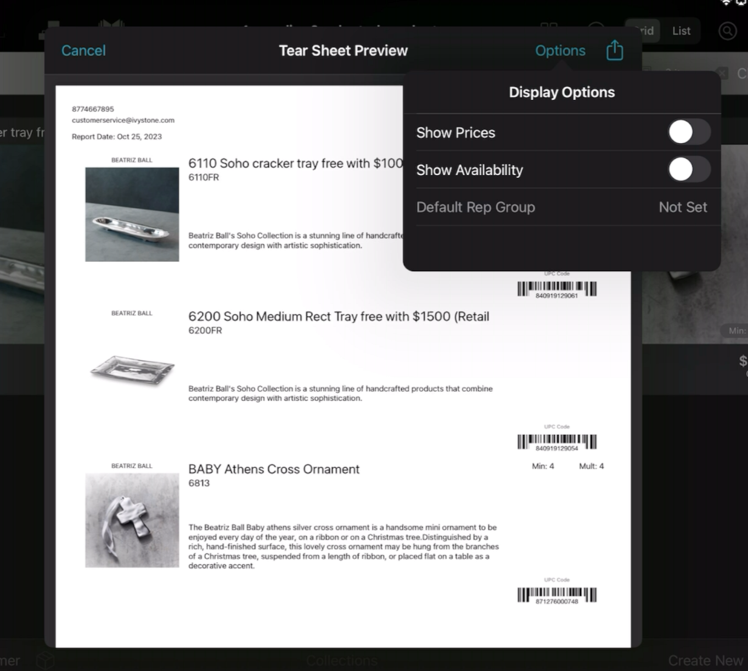Tap the cube icon in bottom bar
Screen dimensions: 748x671
tap(46, 661)
